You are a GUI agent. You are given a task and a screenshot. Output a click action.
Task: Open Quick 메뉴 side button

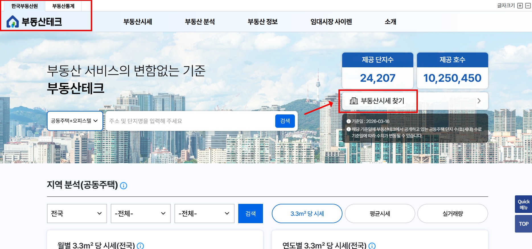[x=523, y=204]
